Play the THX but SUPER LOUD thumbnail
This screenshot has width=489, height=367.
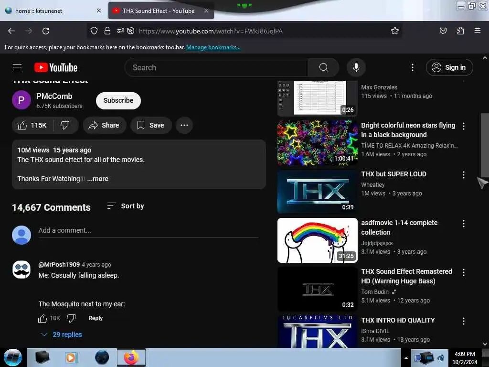(318, 191)
